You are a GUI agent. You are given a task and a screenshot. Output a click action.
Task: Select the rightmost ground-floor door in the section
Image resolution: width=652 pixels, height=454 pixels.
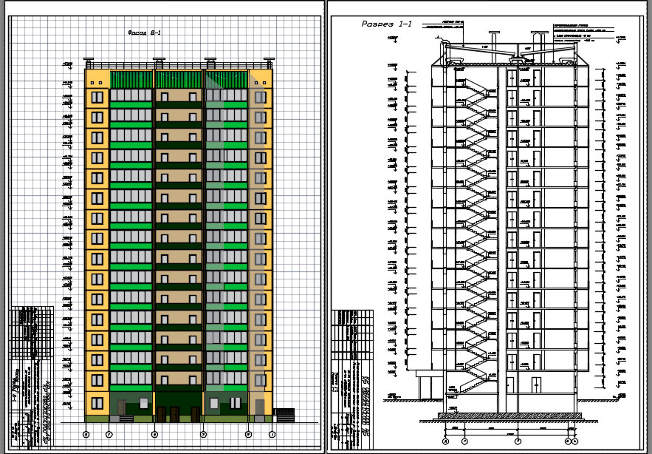point(536,384)
